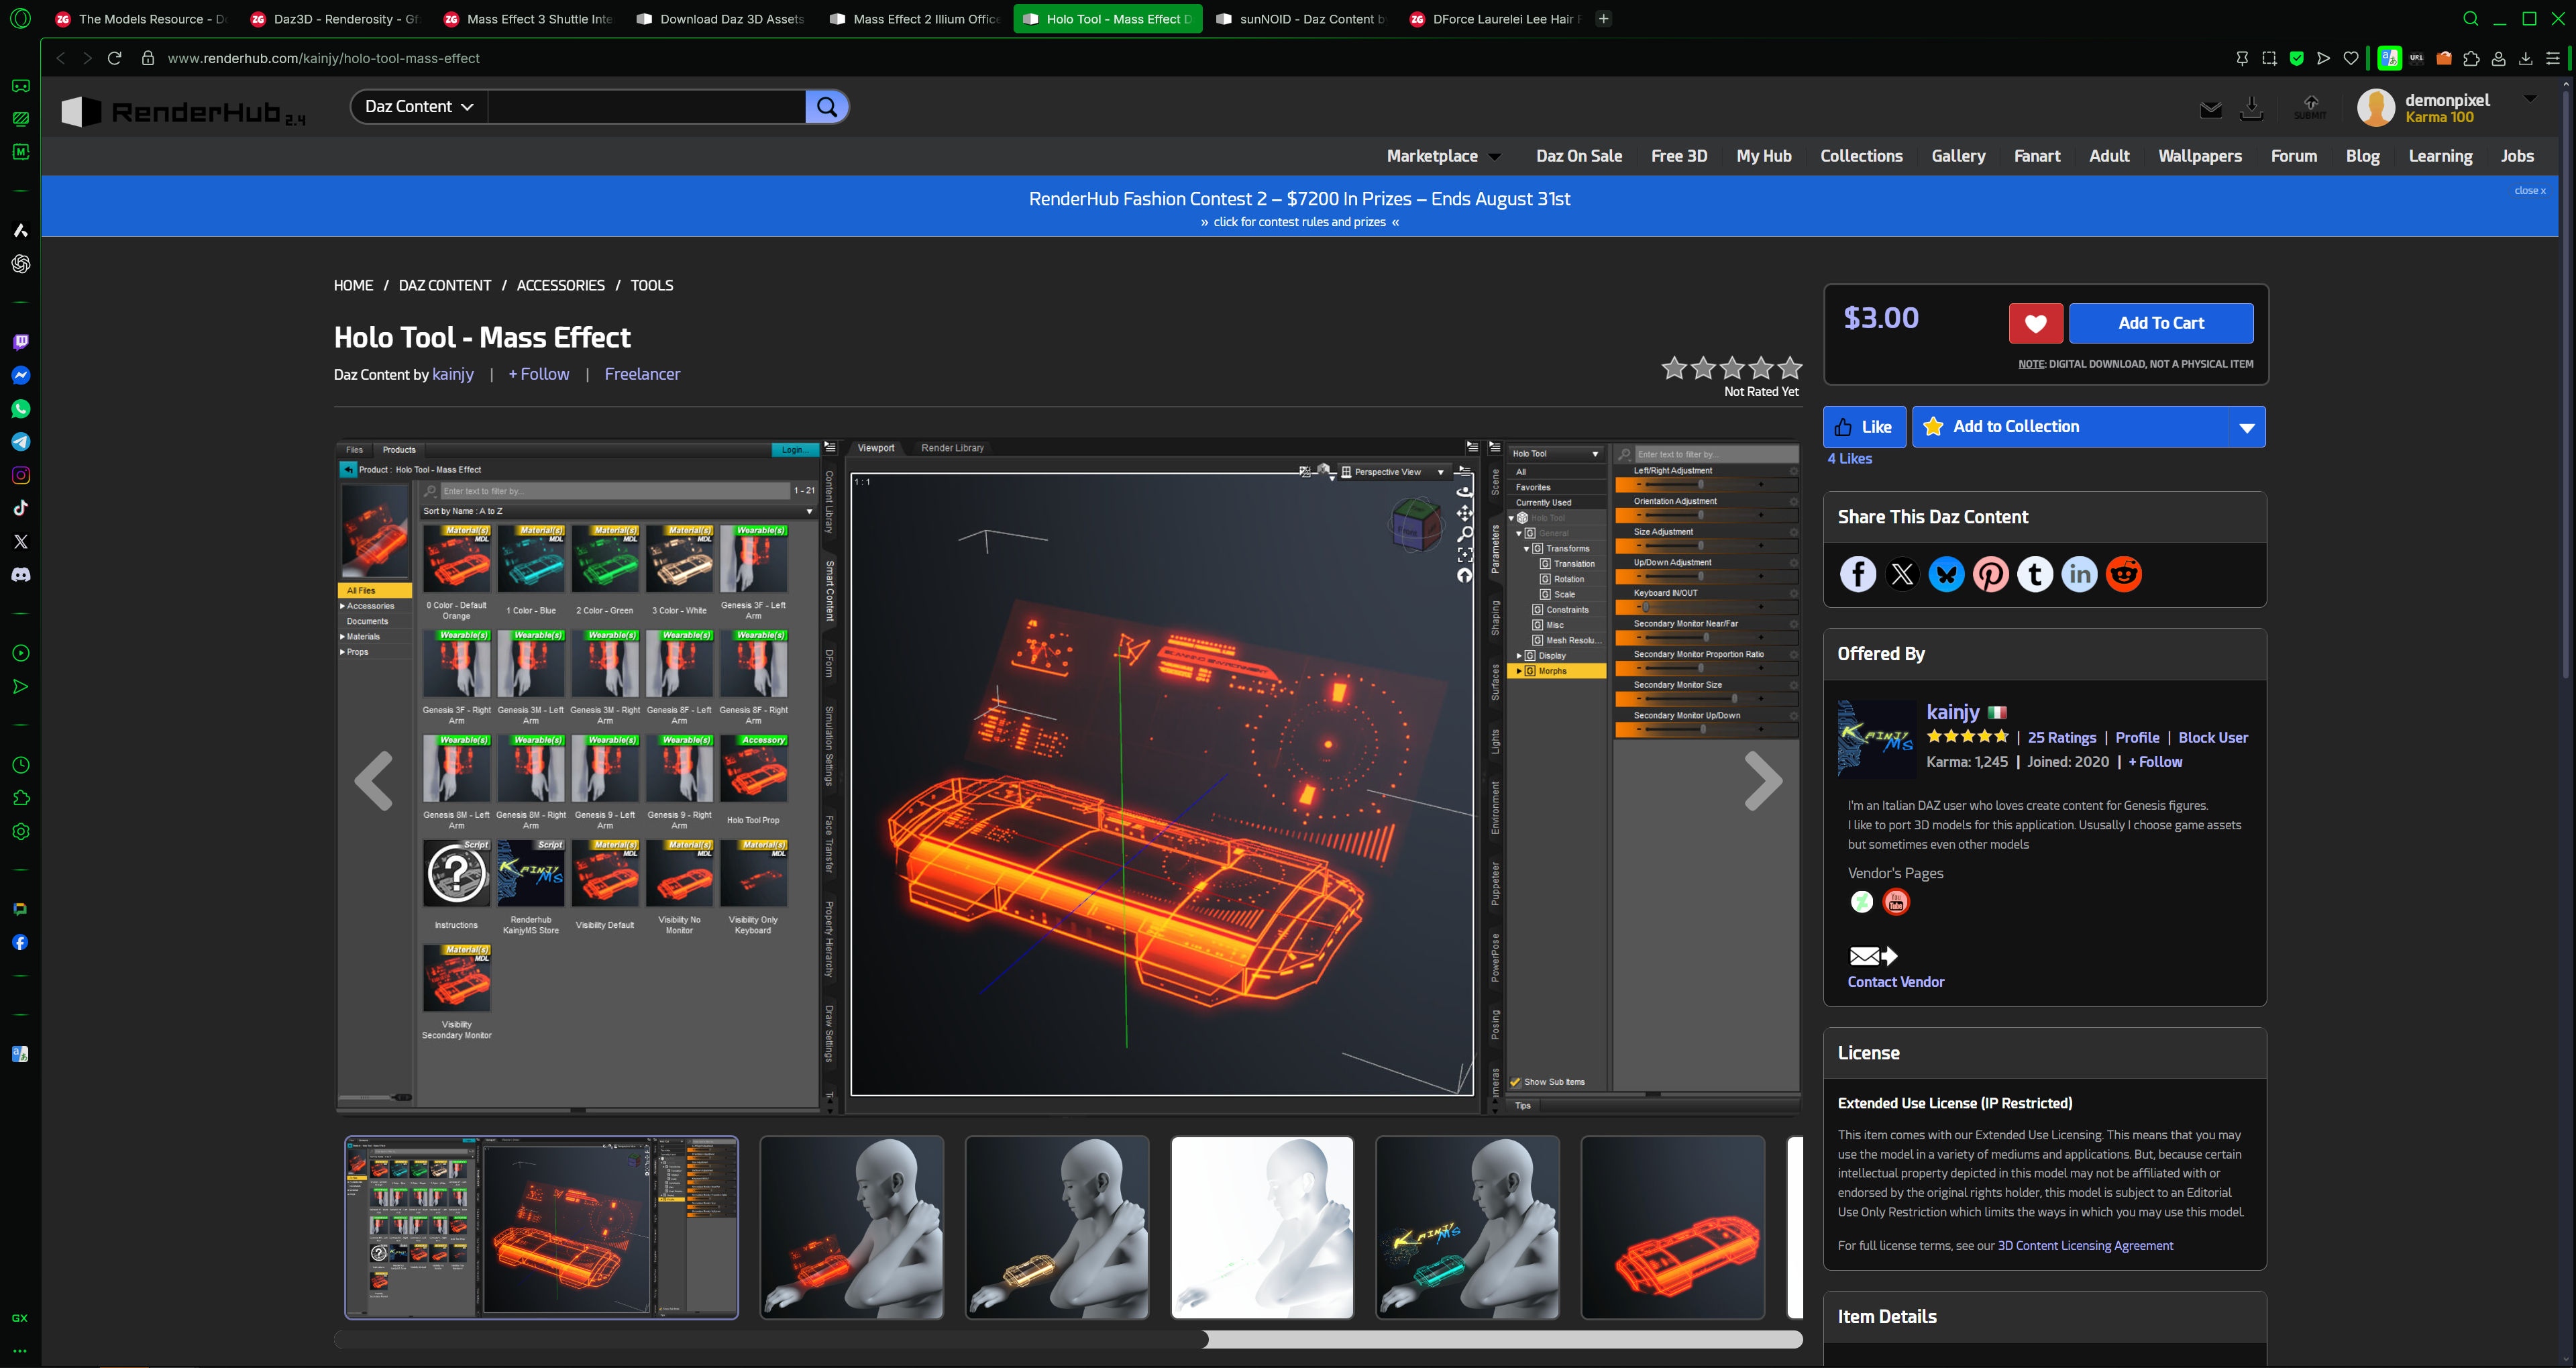Share on LinkedIn
This screenshot has width=2576, height=1368.
coord(2079,574)
